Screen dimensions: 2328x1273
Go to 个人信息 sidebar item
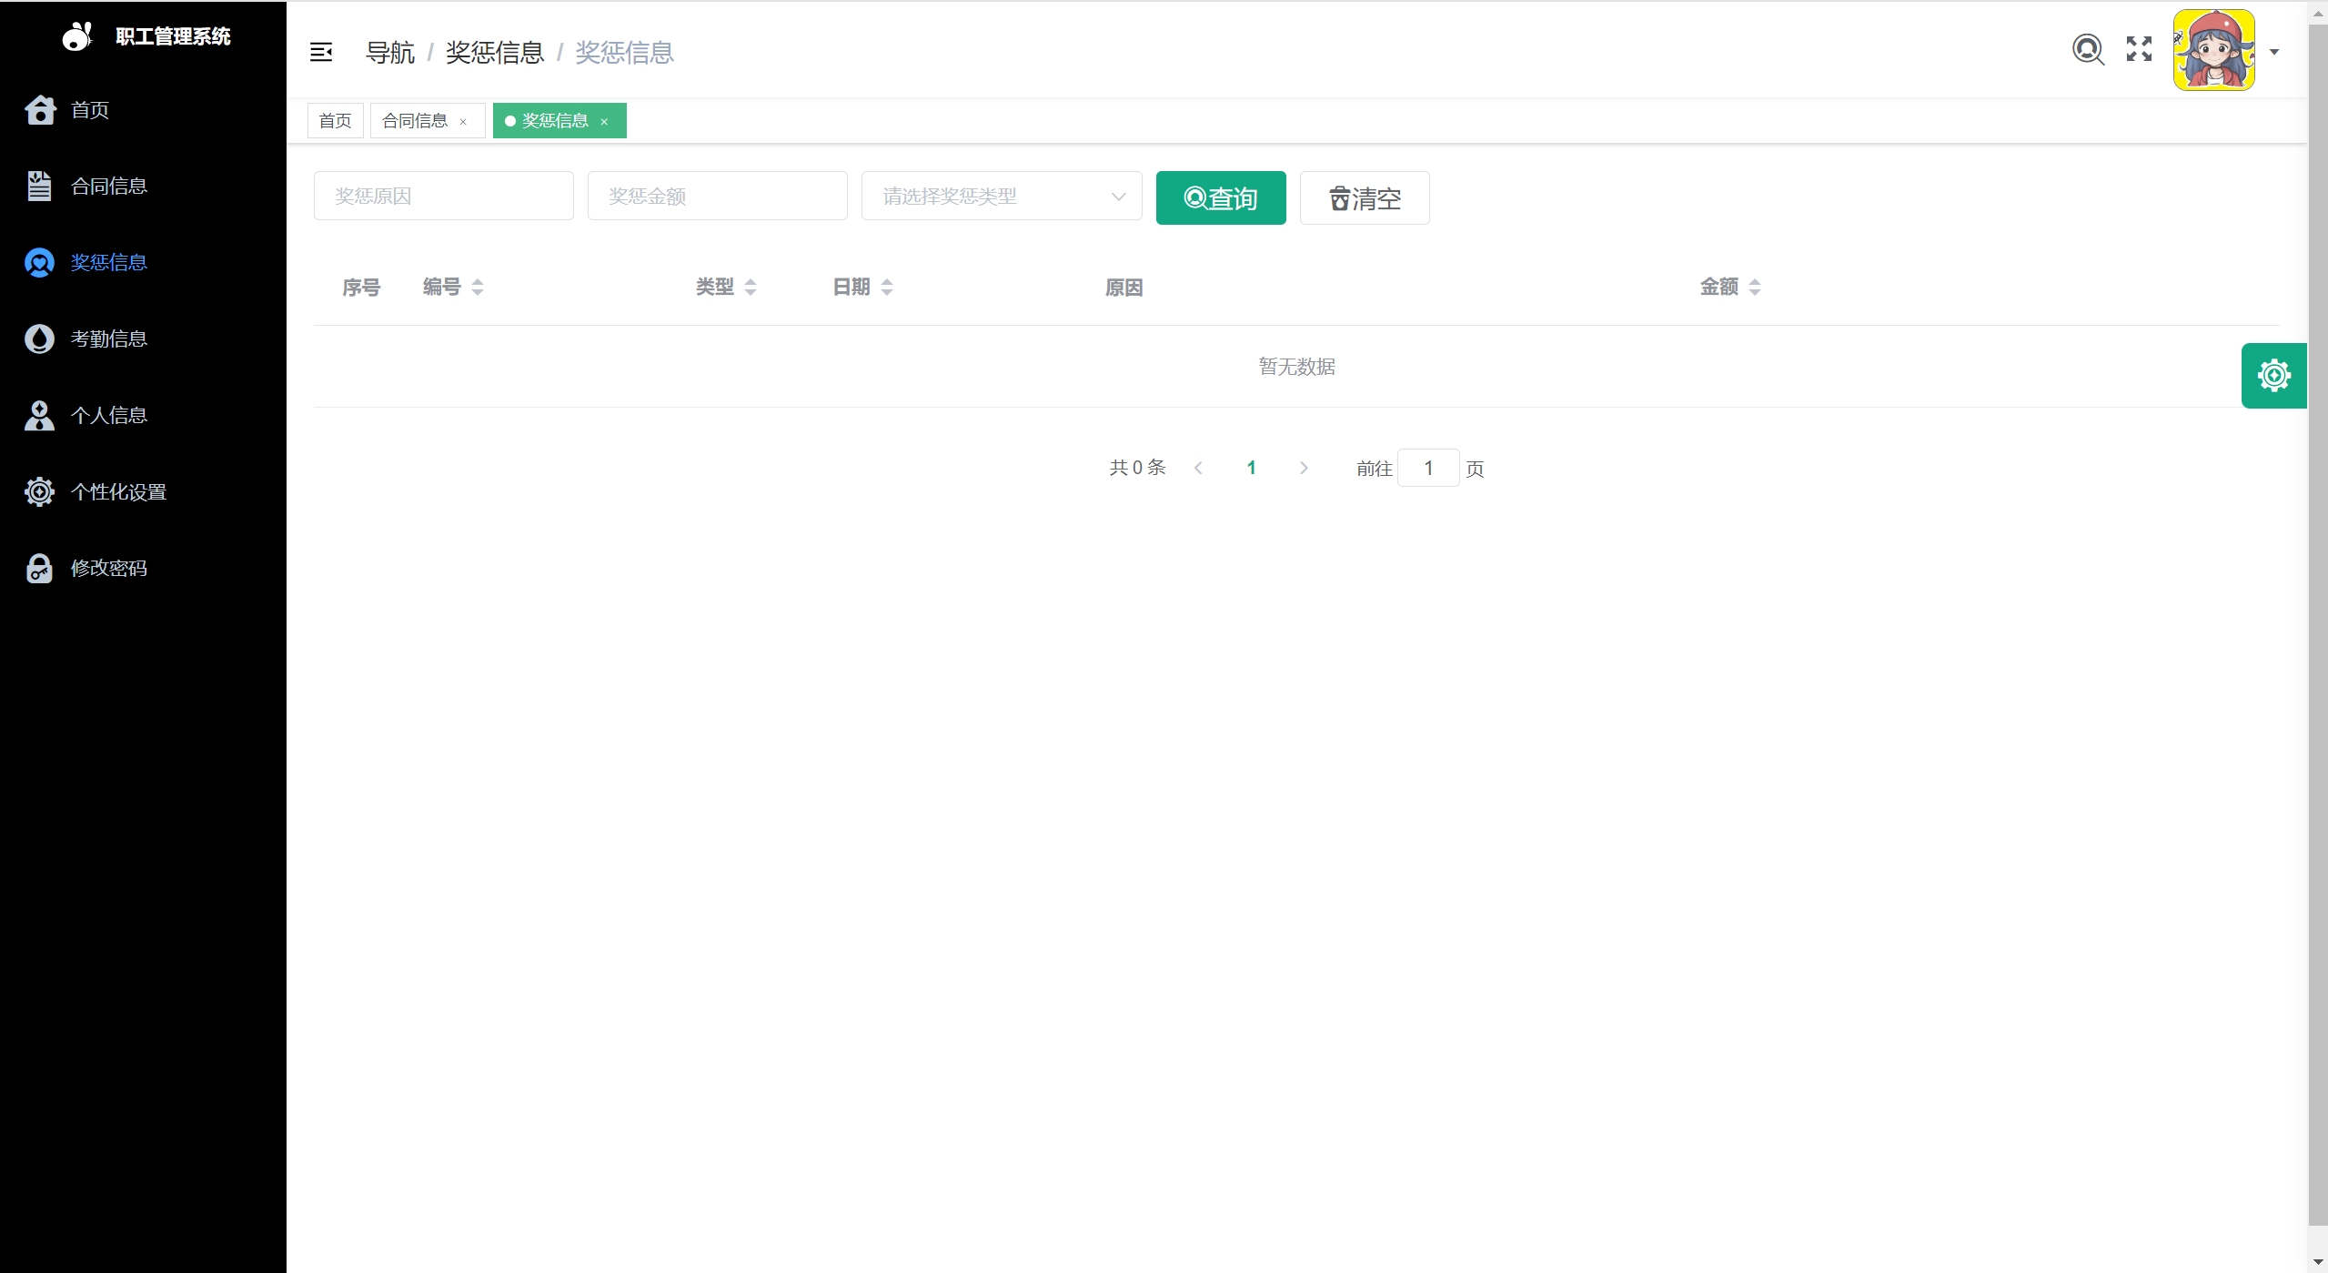[108, 416]
